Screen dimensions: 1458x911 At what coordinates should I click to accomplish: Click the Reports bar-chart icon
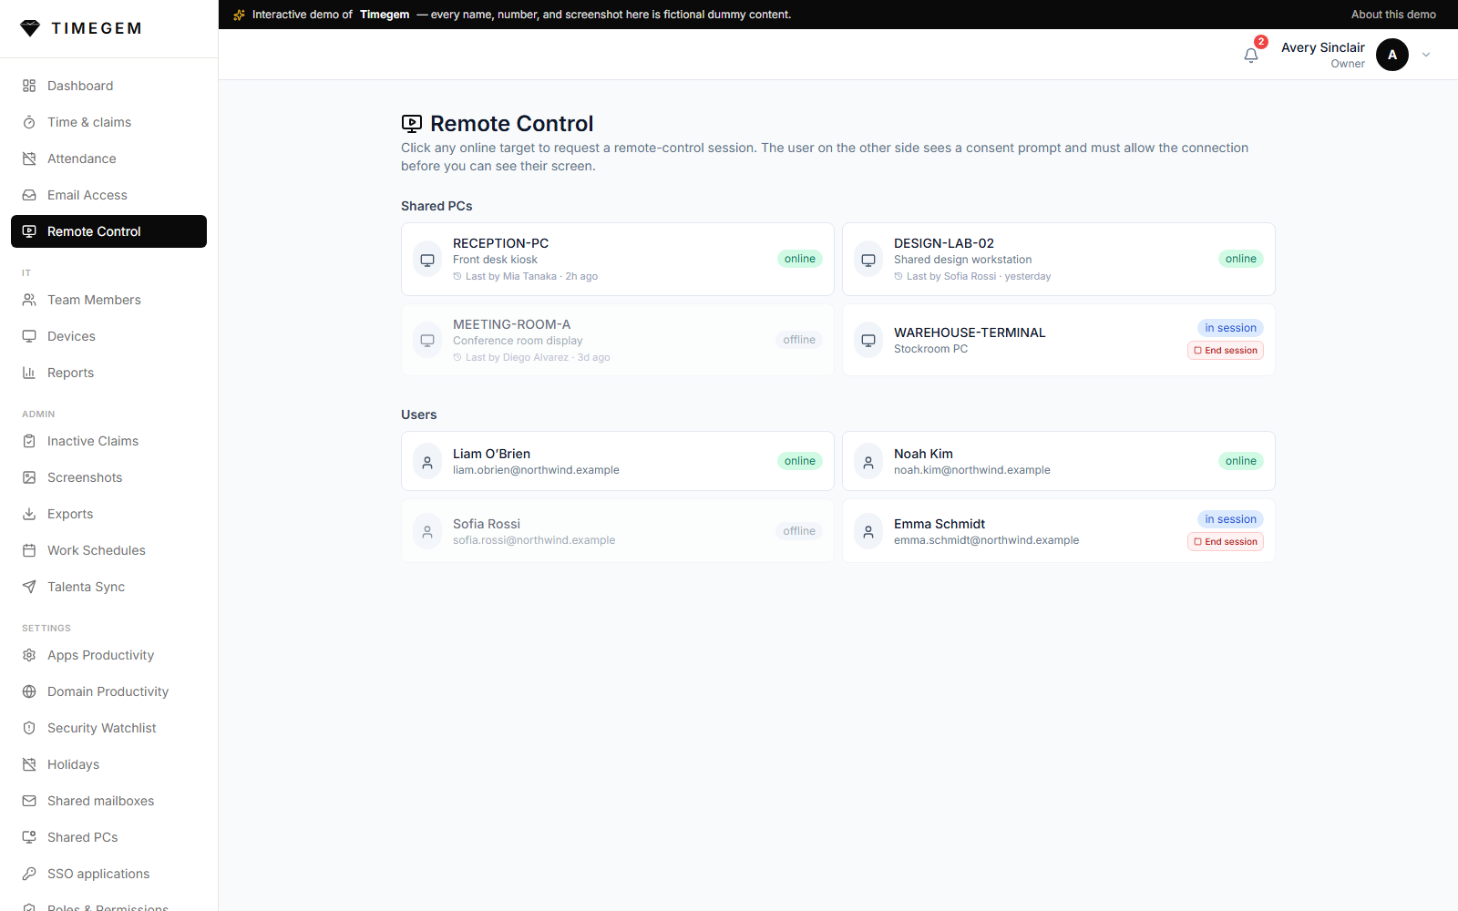coord(29,373)
